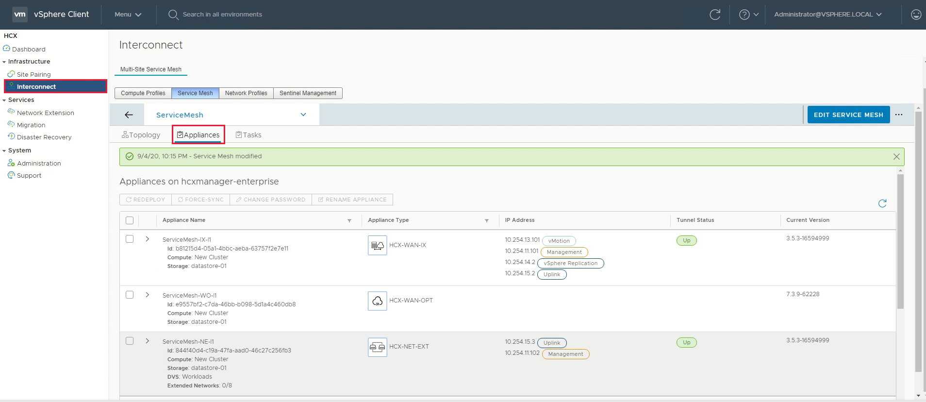This screenshot has width=926, height=402.
Task: Filter the Appliance Name column
Action: [349, 221]
